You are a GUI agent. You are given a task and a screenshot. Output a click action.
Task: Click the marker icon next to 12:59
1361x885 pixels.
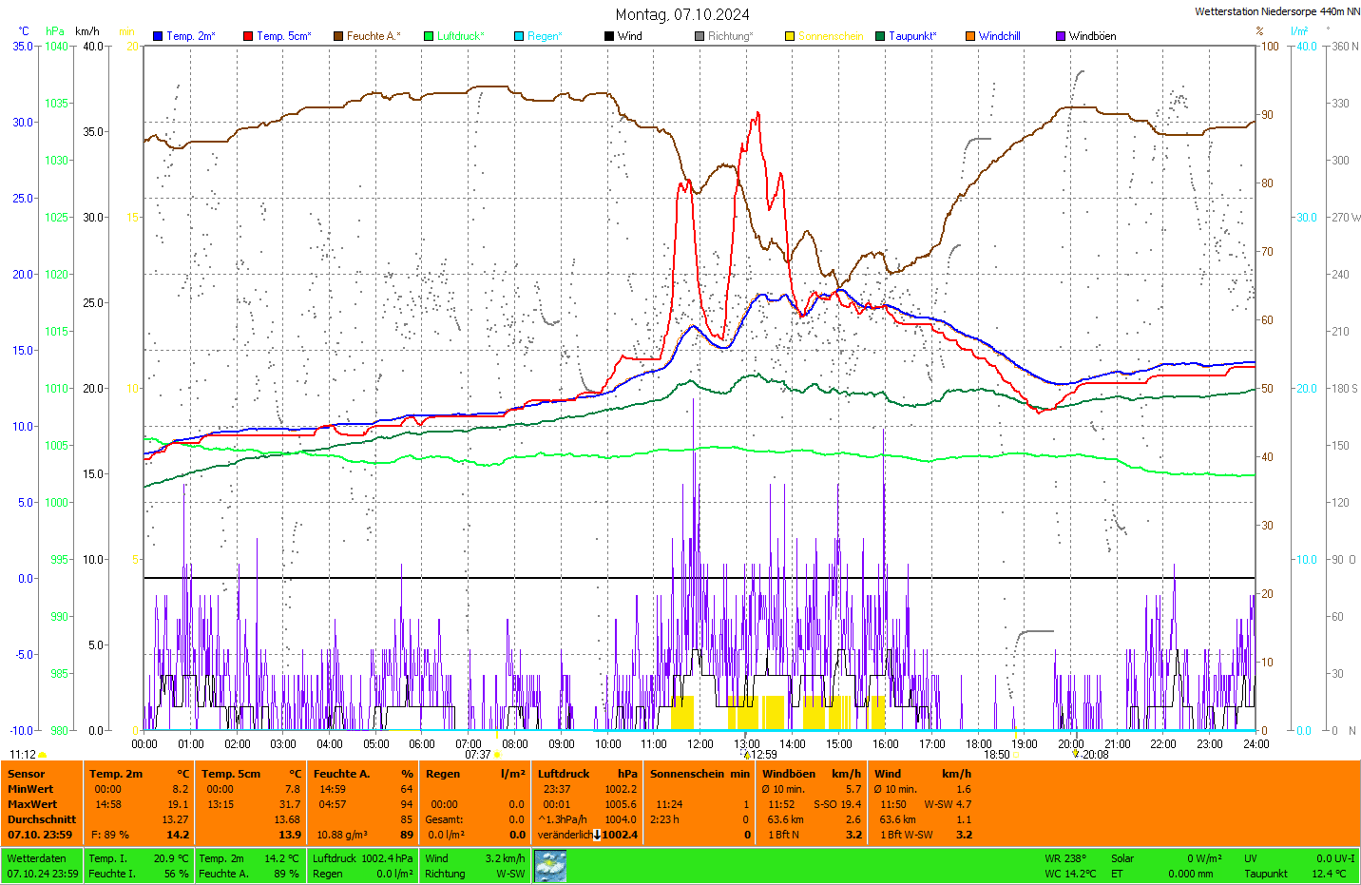(748, 755)
